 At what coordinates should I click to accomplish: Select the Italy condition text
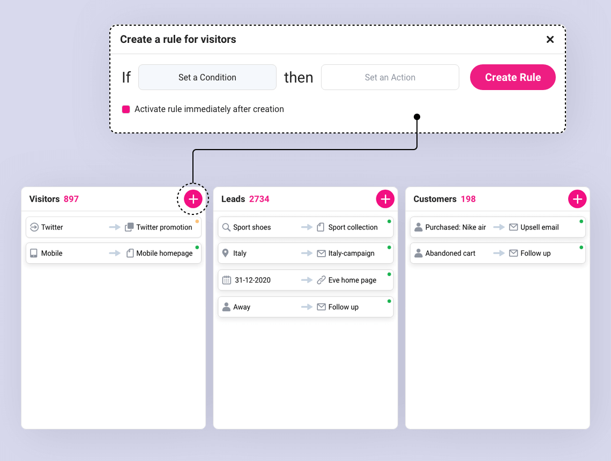tap(240, 254)
